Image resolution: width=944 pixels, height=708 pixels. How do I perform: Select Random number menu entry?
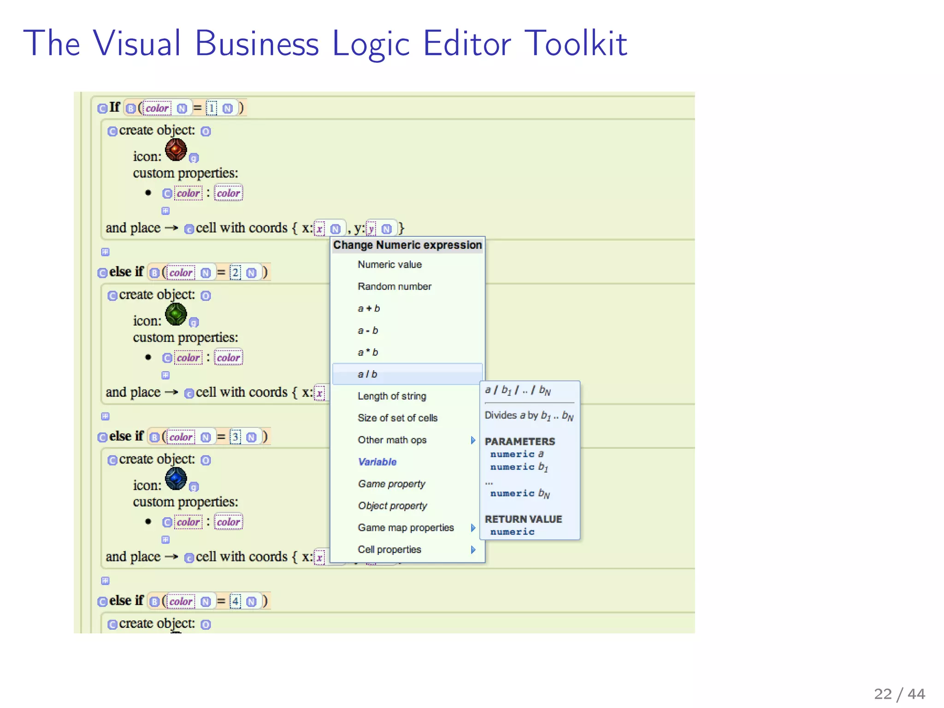click(395, 286)
